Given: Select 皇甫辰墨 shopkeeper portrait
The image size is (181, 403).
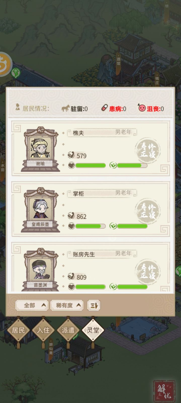Looking at the screenshot, I should (x=40, y=210).
